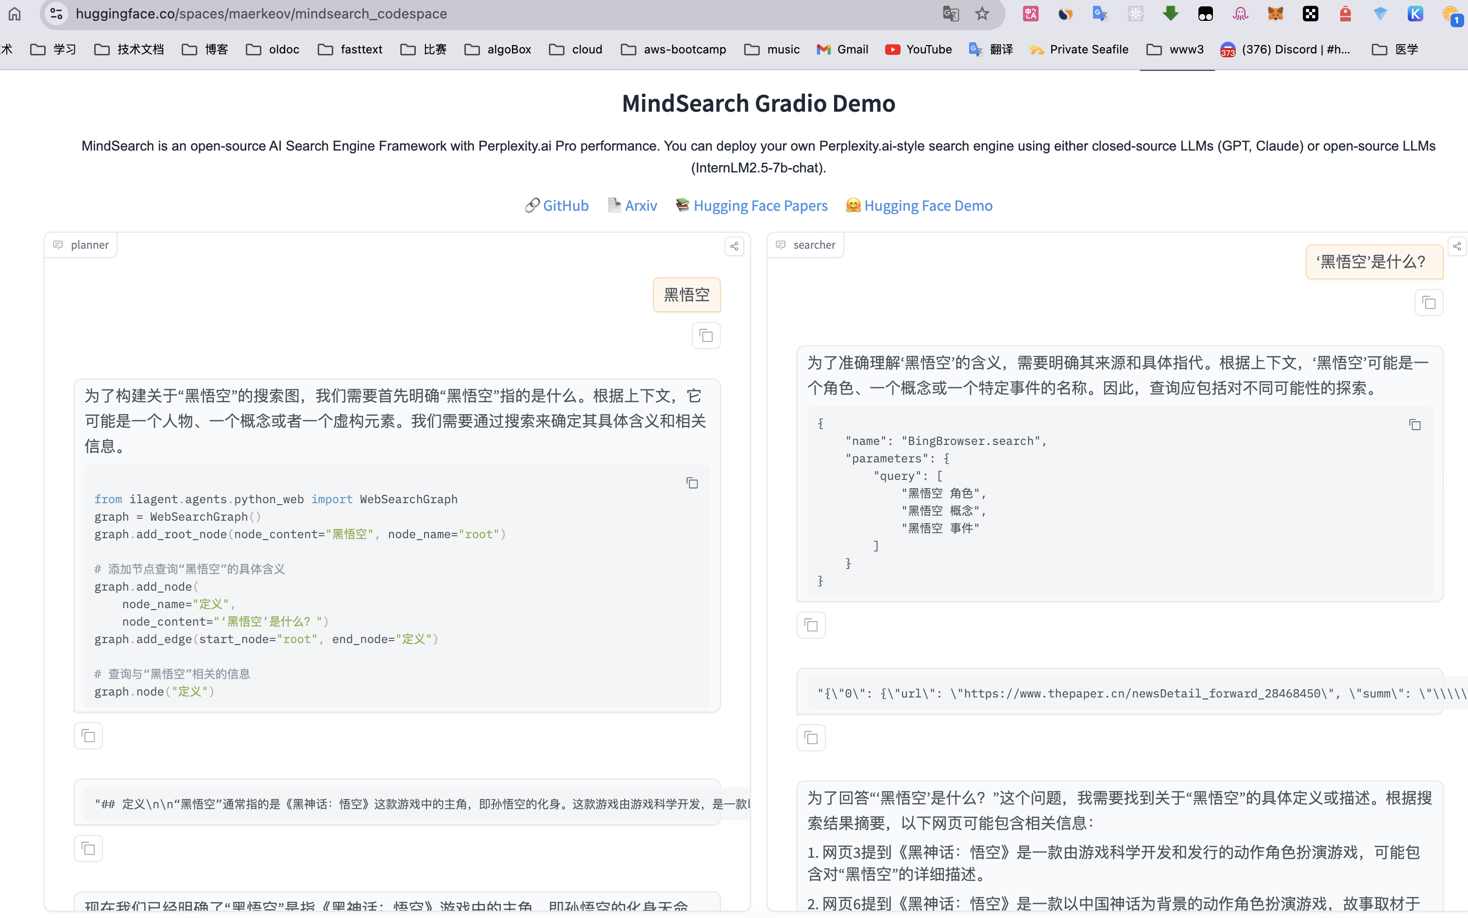Image resolution: width=1468 pixels, height=918 pixels.
Task: Click the searcher panel share icon
Action: (1457, 246)
